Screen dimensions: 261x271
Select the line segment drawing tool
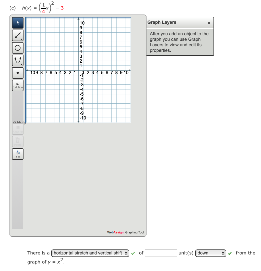coord(17,35)
